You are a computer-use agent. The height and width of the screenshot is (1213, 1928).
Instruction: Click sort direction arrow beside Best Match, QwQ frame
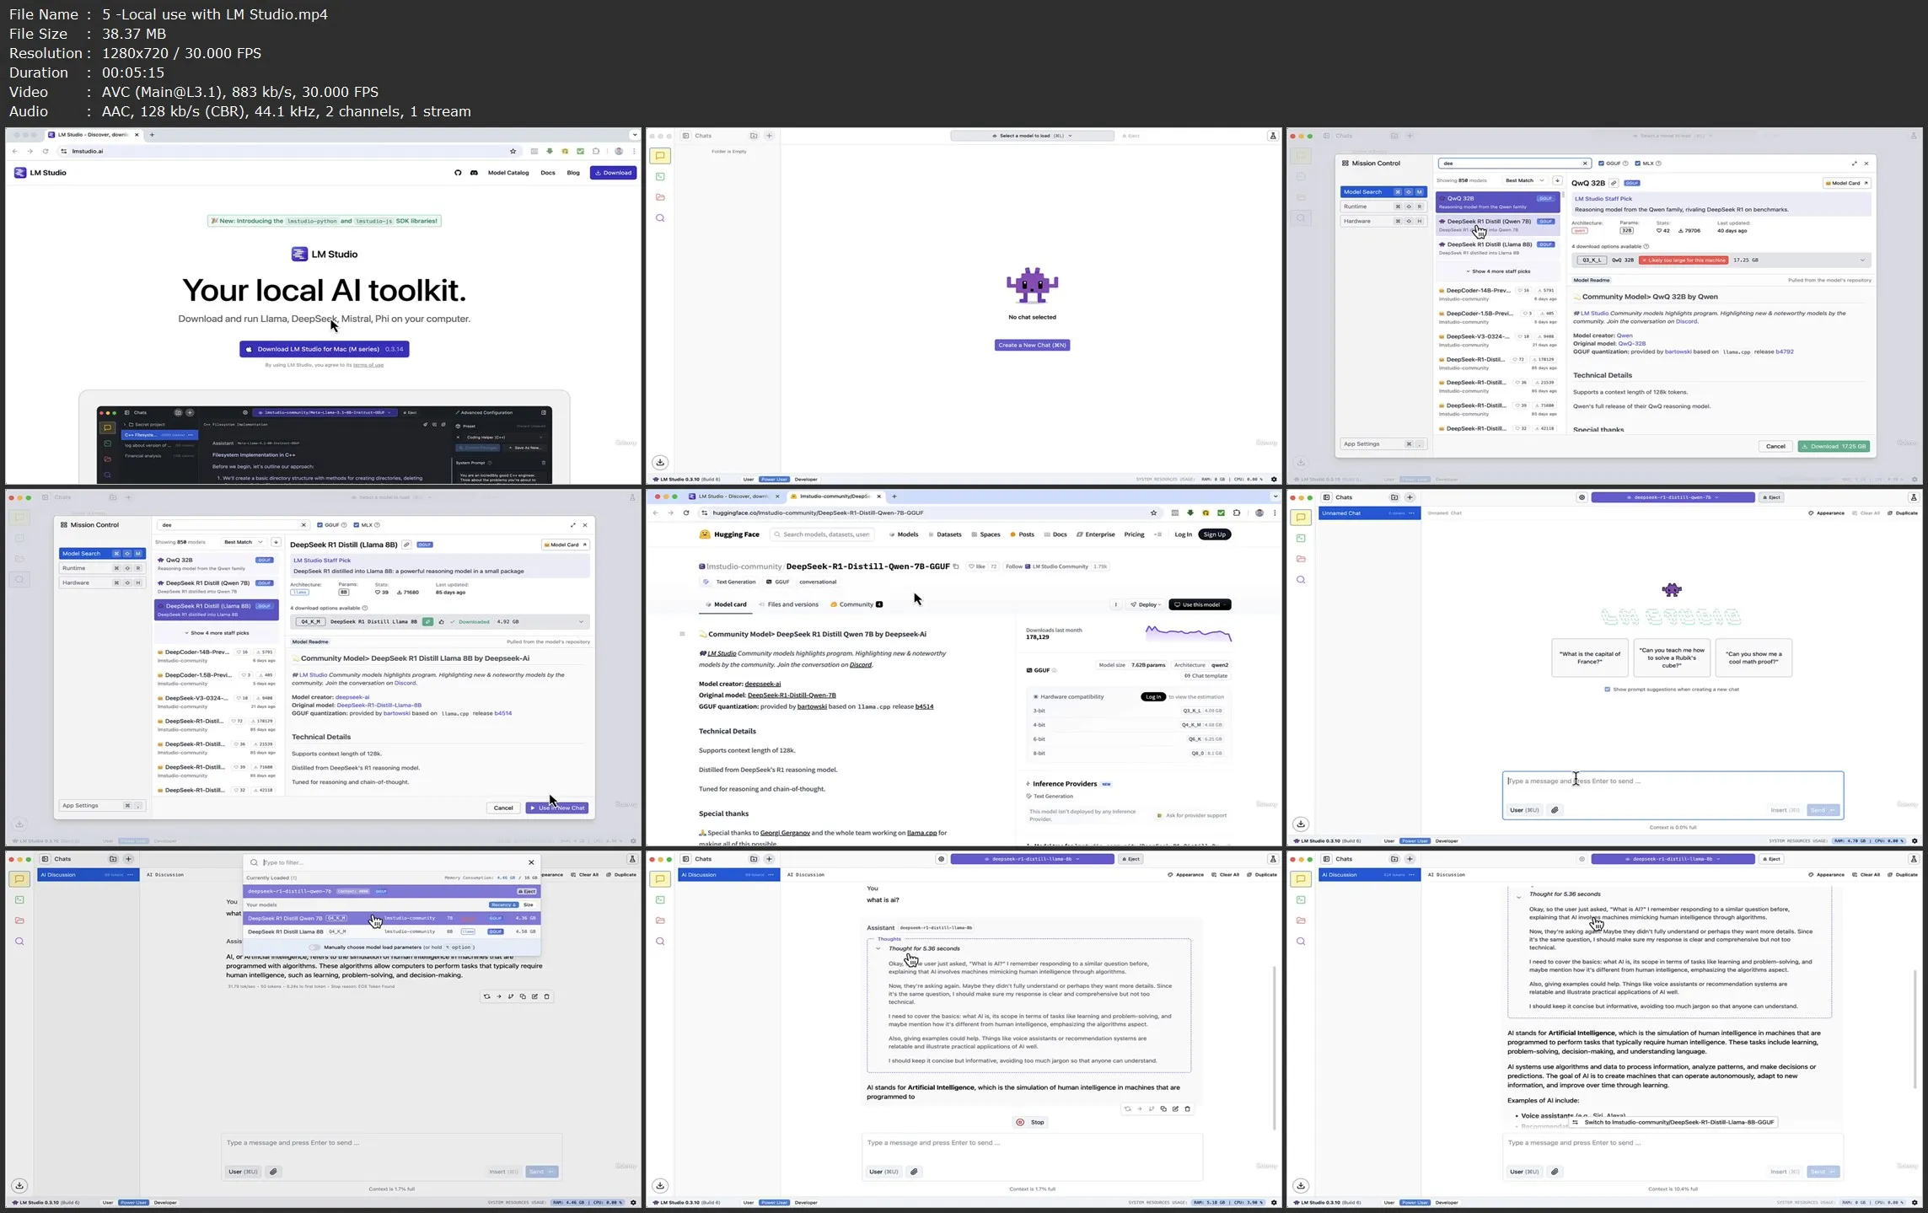1558,180
